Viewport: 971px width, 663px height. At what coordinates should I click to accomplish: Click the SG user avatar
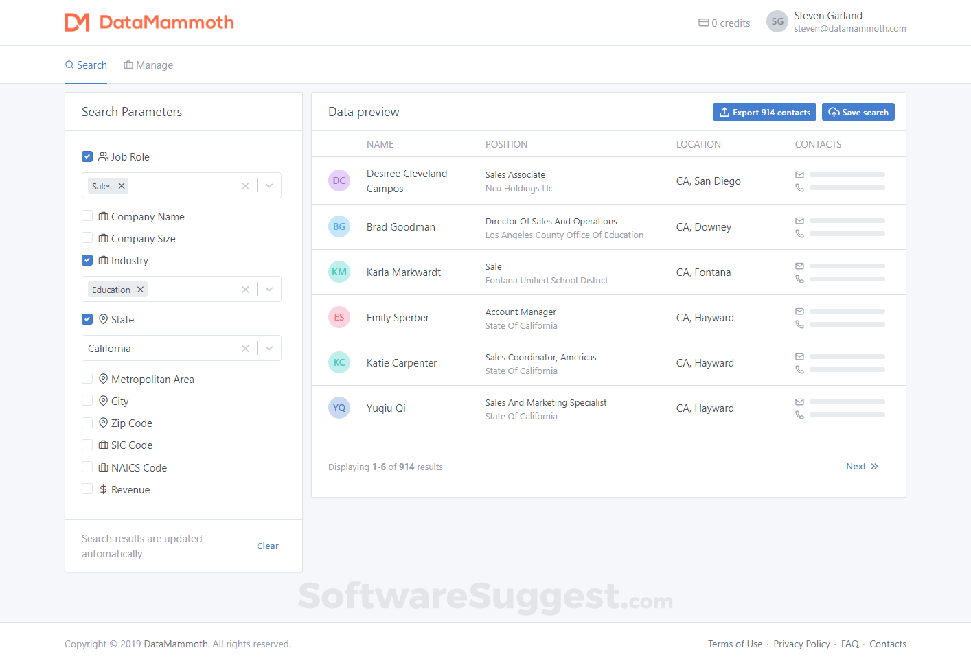[x=777, y=21]
